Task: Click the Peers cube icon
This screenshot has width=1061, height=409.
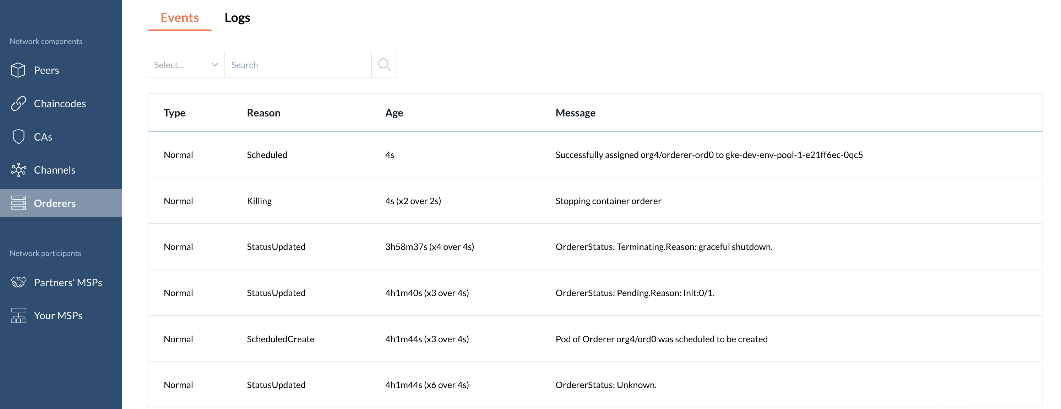Action: (x=18, y=70)
